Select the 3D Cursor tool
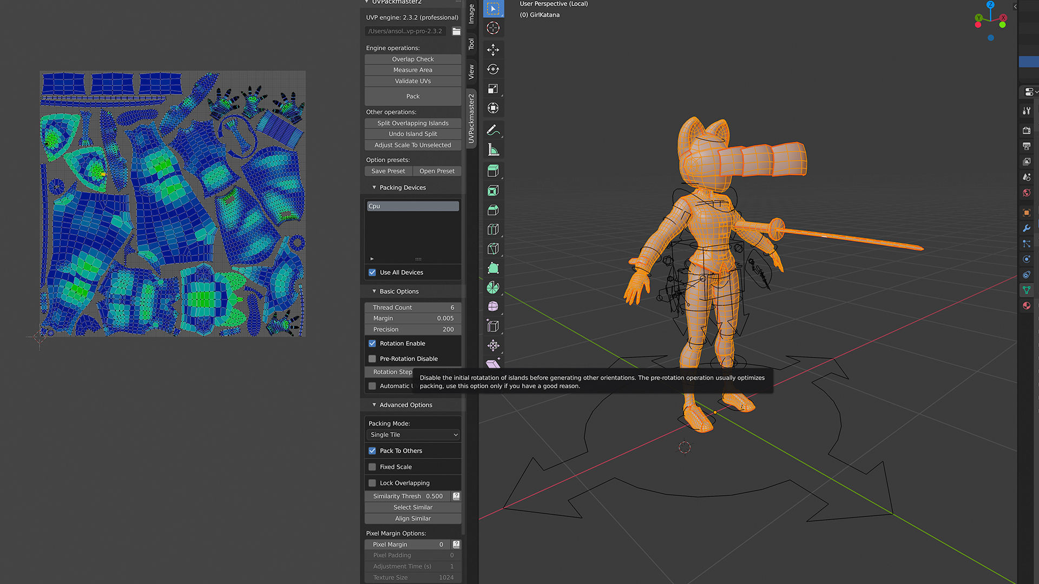This screenshot has width=1039, height=584. click(492, 28)
